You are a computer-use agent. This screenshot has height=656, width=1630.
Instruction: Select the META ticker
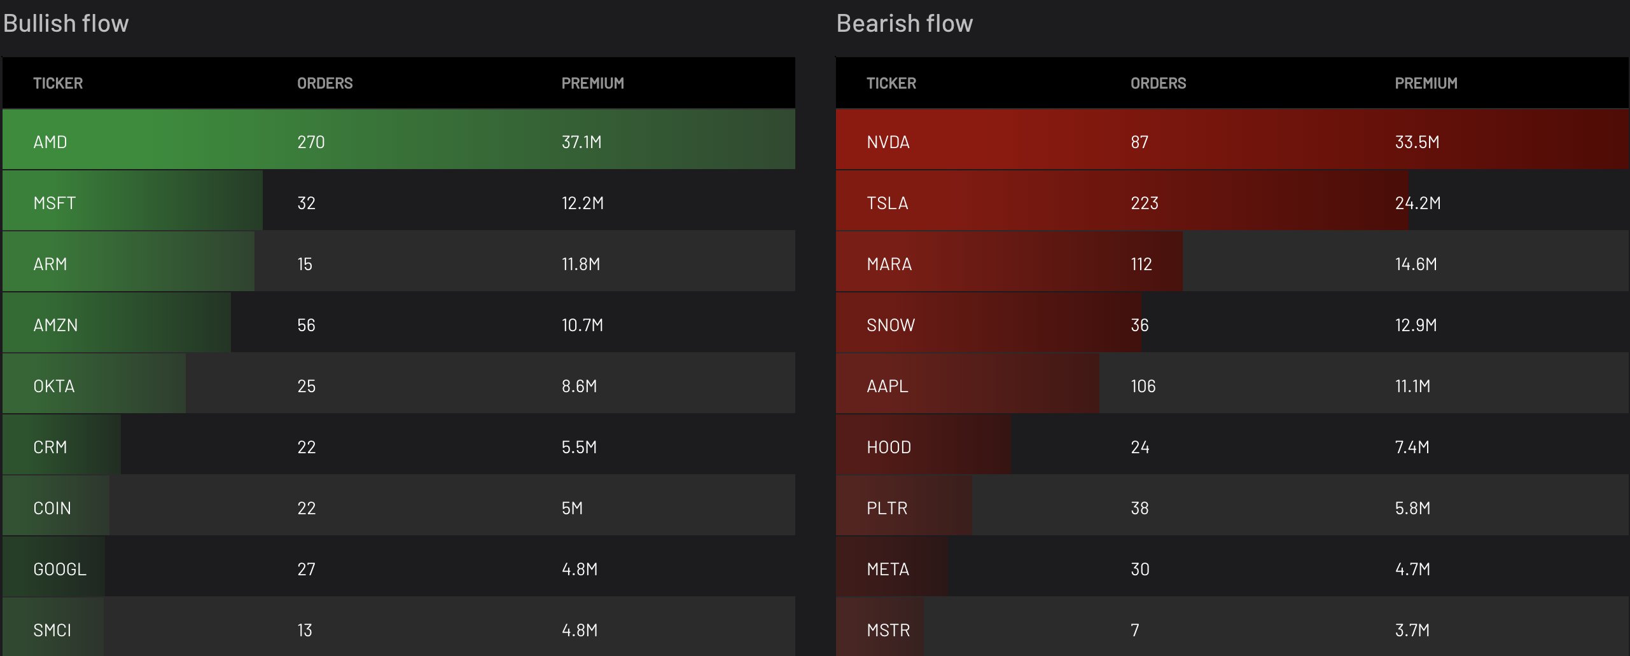point(888,569)
